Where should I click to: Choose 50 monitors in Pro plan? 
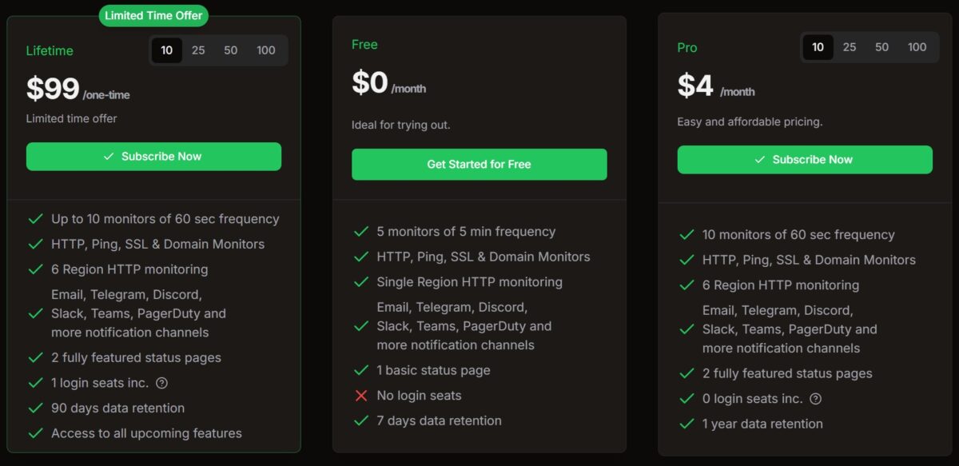click(x=882, y=47)
